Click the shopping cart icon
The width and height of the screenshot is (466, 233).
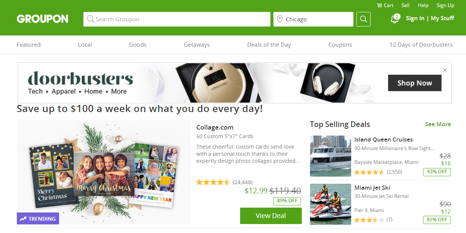coord(379,5)
